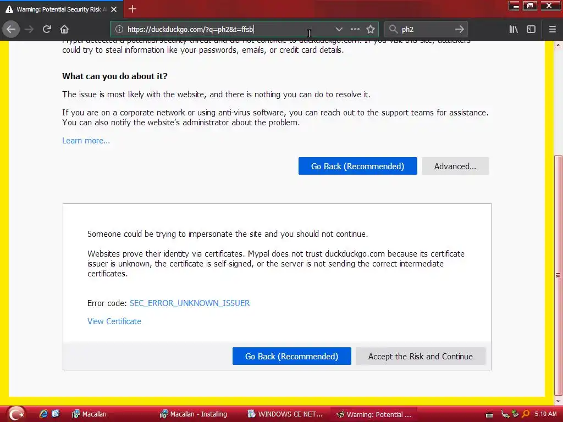The height and width of the screenshot is (422, 563).
Task: Click Accept the Risk and Continue
Action: (x=421, y=356)
